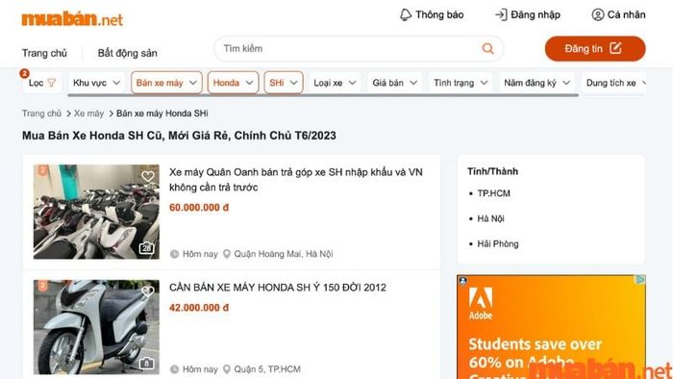
Task: Open Thông báo notifications bell
Action: (405, 14)
